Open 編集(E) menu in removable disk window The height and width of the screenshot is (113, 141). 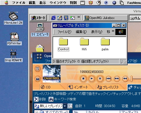pyautogui.click(x=81, y=32)
